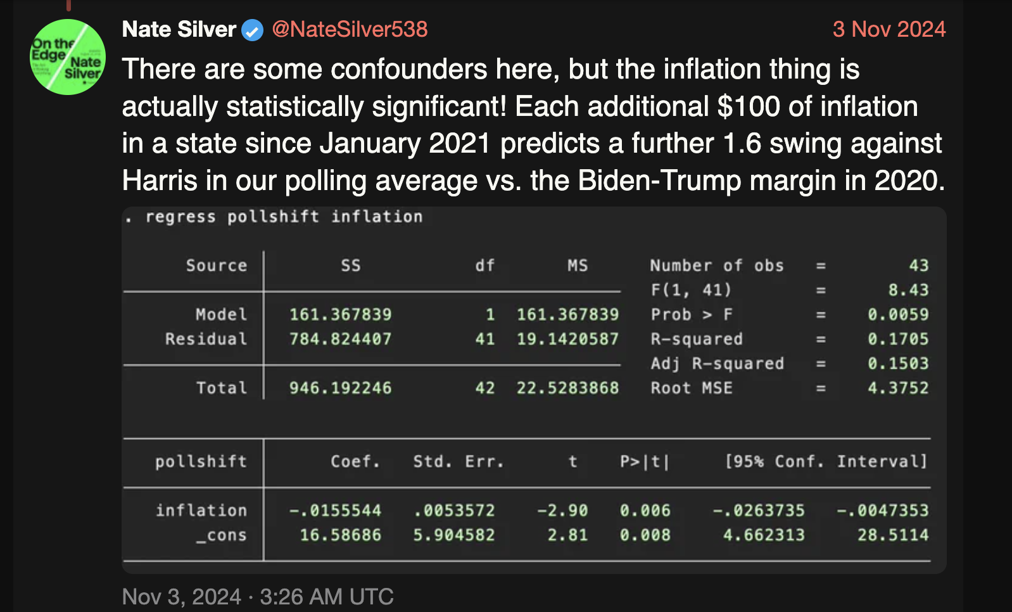Open the @NateSilver538 handle link
This screenshot has height=612, width=1012.
point(350,29)
